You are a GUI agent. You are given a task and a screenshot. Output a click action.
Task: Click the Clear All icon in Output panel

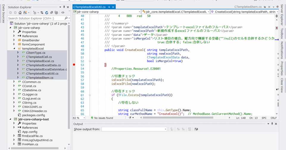click(189, 129)
